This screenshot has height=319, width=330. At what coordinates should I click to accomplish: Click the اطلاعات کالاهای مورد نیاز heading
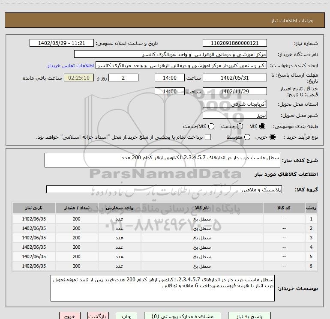[x=286, y=174]
